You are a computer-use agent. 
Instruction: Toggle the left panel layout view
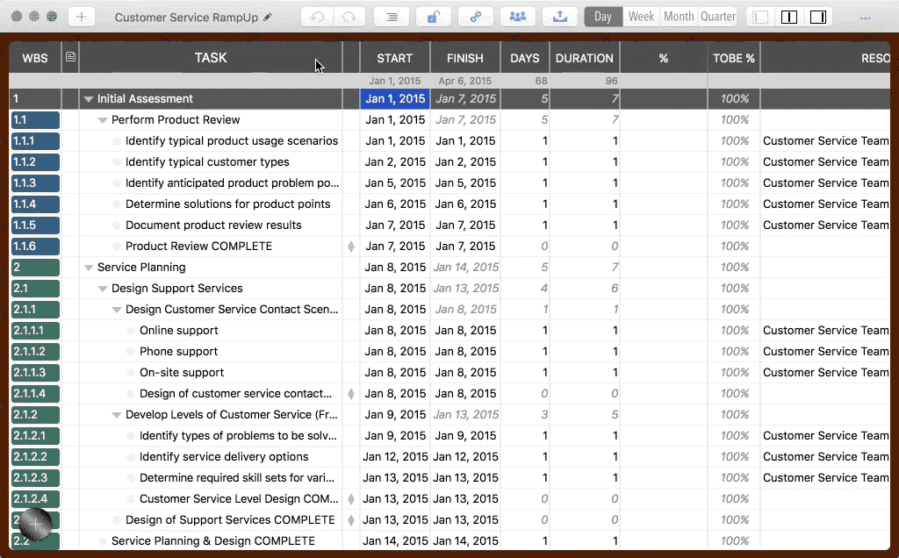click(761, 17)
